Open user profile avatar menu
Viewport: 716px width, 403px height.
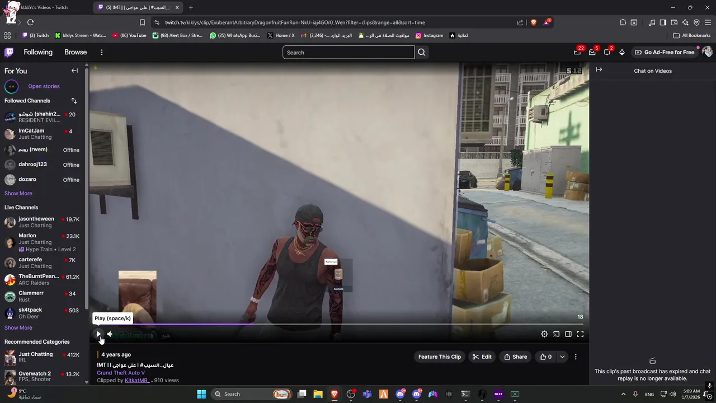point(708,52)
